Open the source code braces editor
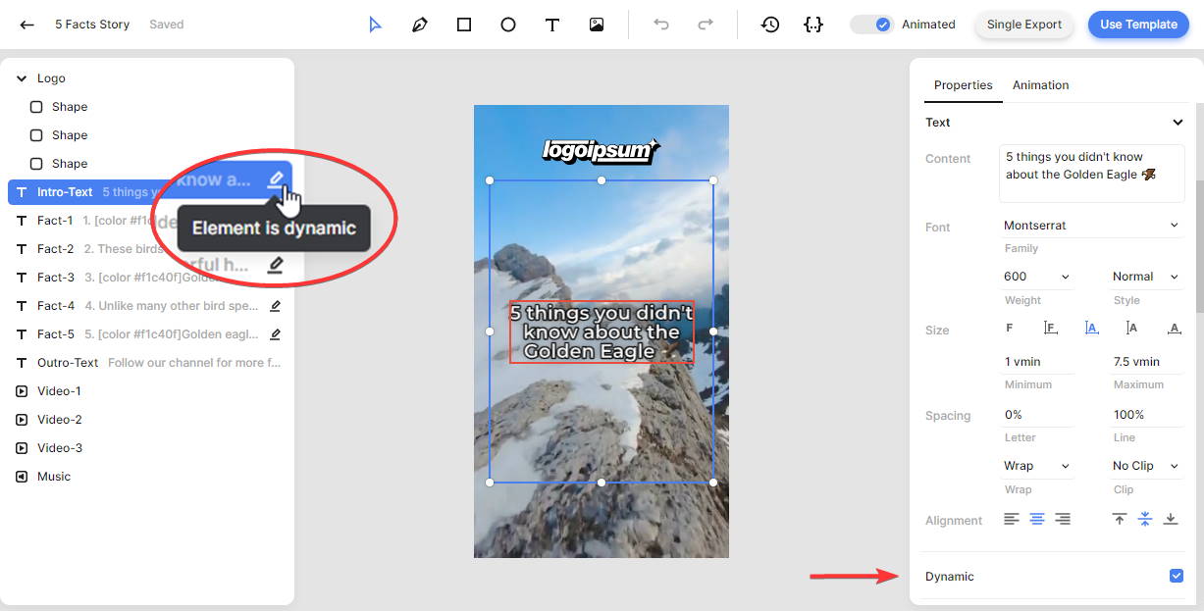The image size is (1204, 611). pos(812,25)
